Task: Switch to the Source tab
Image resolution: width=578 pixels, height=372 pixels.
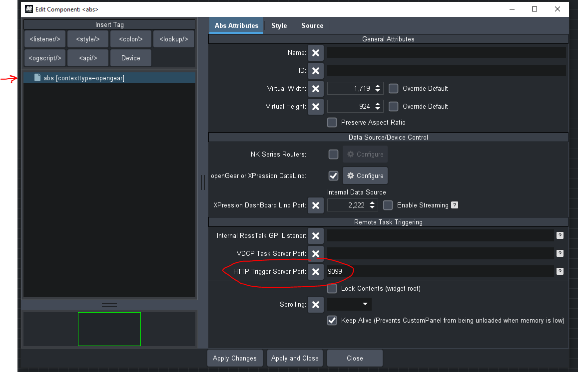Action: (x=312, y=25)
